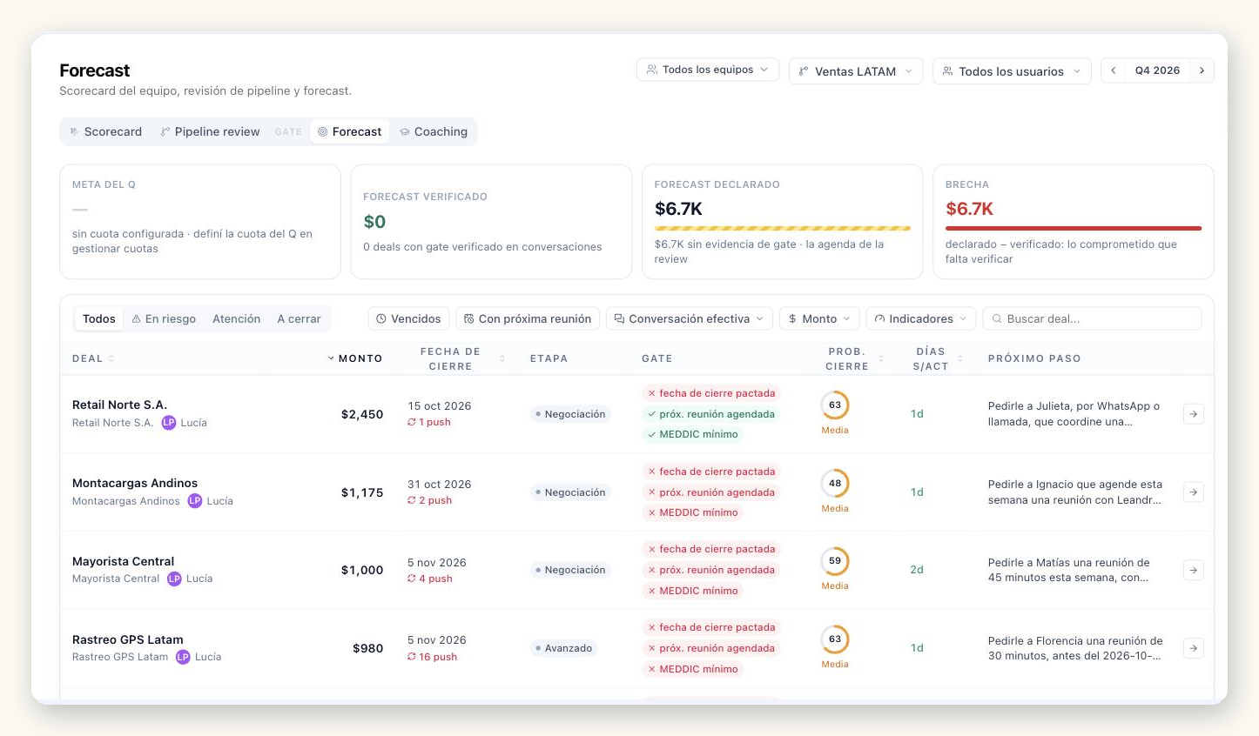
Task: Focus the Buscar deal search field
Action: (1092, 318)
